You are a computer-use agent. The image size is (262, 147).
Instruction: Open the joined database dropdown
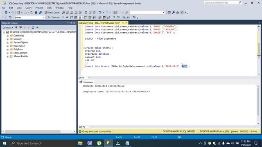click(44, 17)
